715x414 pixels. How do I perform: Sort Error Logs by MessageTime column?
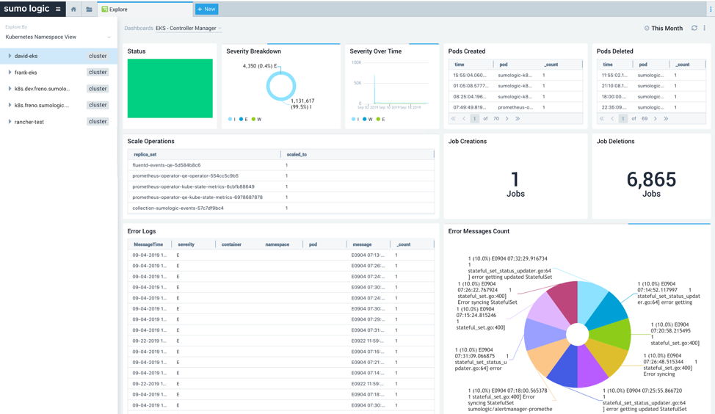(148, 244)
